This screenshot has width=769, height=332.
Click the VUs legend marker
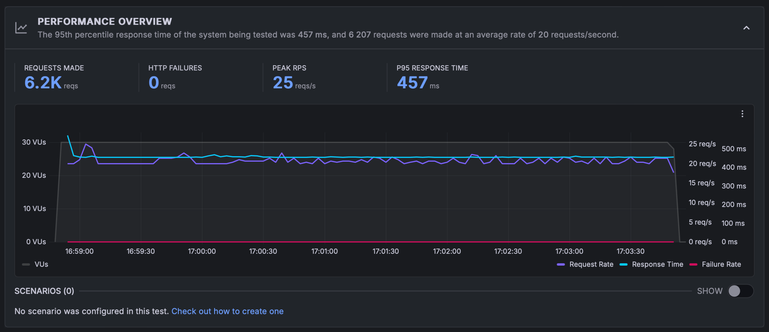click(26, 264)
